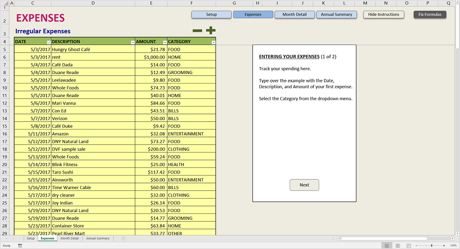Open the Setup sheet tab
The width and height of the screenshot is (460, 249).
click(31, 238)
